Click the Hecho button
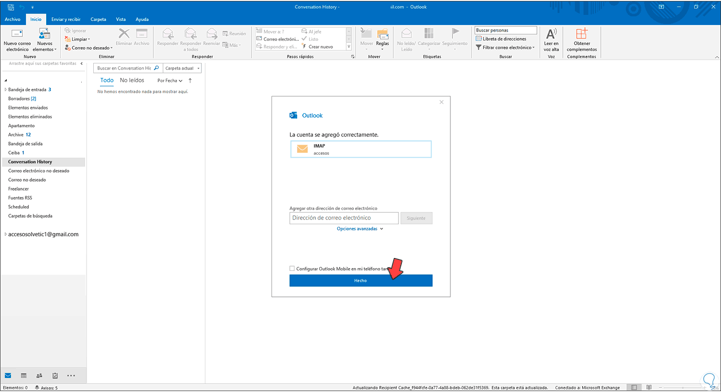 tap(361, 281)
